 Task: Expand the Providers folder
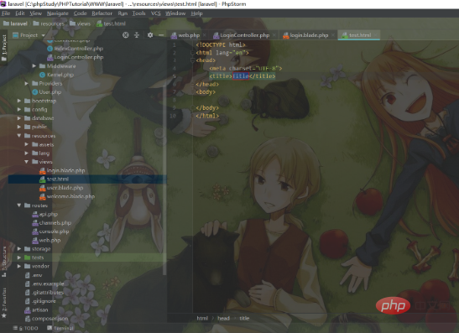pyautogui.click(x=27, y=83)
